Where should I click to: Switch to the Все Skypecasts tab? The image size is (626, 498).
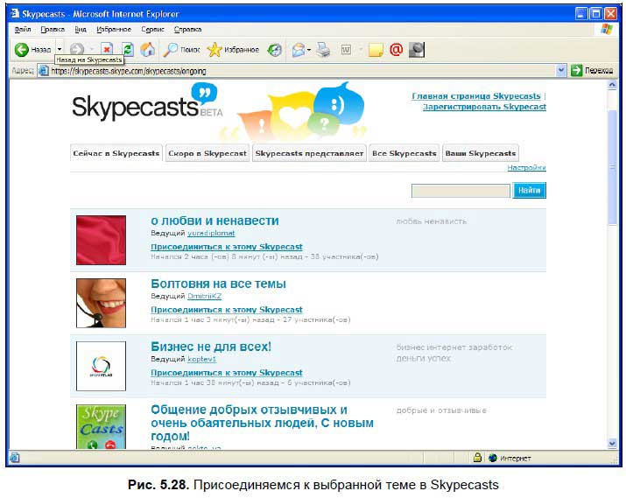point(404,153)
